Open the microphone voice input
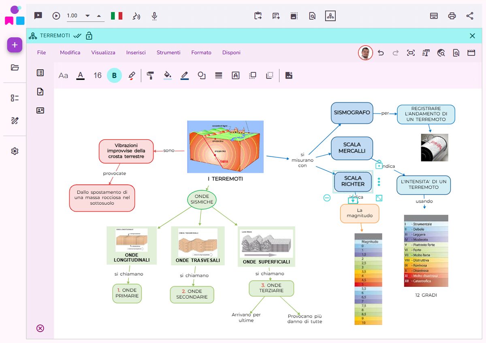Viewport: 486px width, 343px height. click(154, 16)
